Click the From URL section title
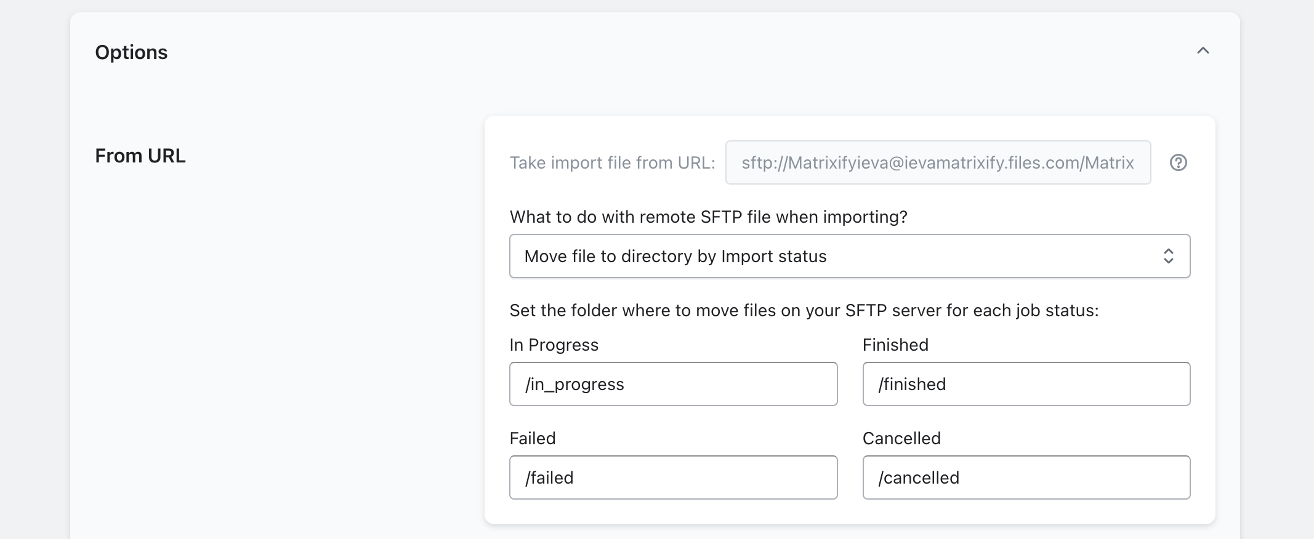The image size is (1314, 539). click(140, 156)
